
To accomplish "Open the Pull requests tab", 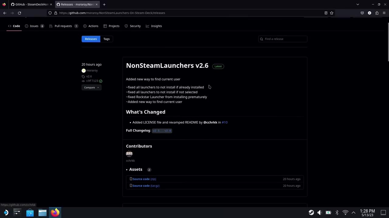I will point(64,26).
